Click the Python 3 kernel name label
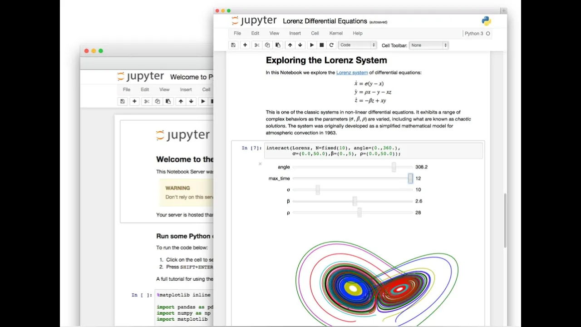The height and width of the screenshot is (327, 581). coord(474,34)
